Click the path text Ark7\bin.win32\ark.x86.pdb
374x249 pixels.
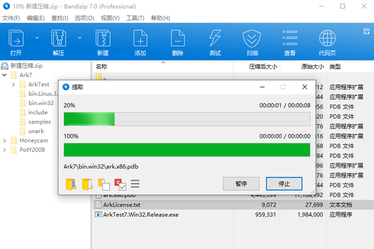click(101, 167)
